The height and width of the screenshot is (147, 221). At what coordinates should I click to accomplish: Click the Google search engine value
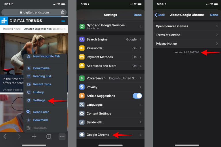tap(131, 39)
